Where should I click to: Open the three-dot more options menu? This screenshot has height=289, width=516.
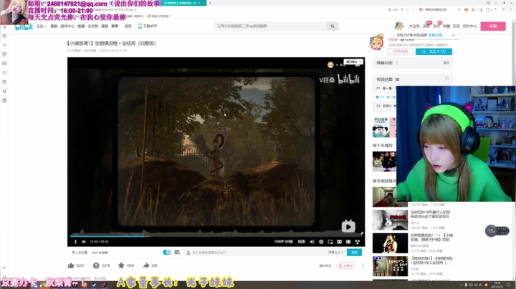click(363, 265)
